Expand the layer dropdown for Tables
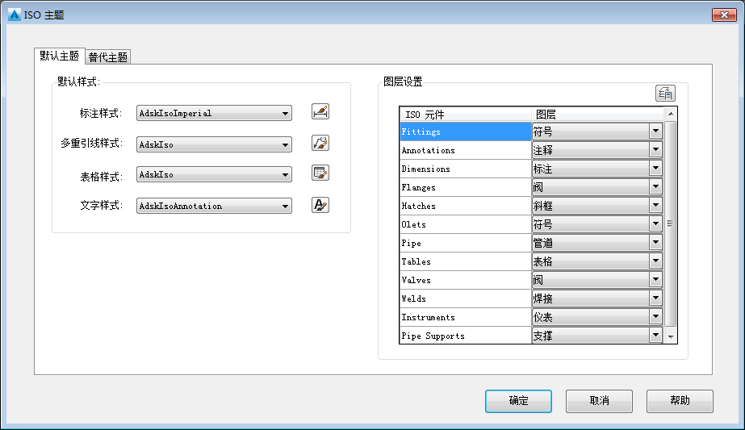Screen dimensions: 745x430 pyautogui.click(x=655, y=261)
